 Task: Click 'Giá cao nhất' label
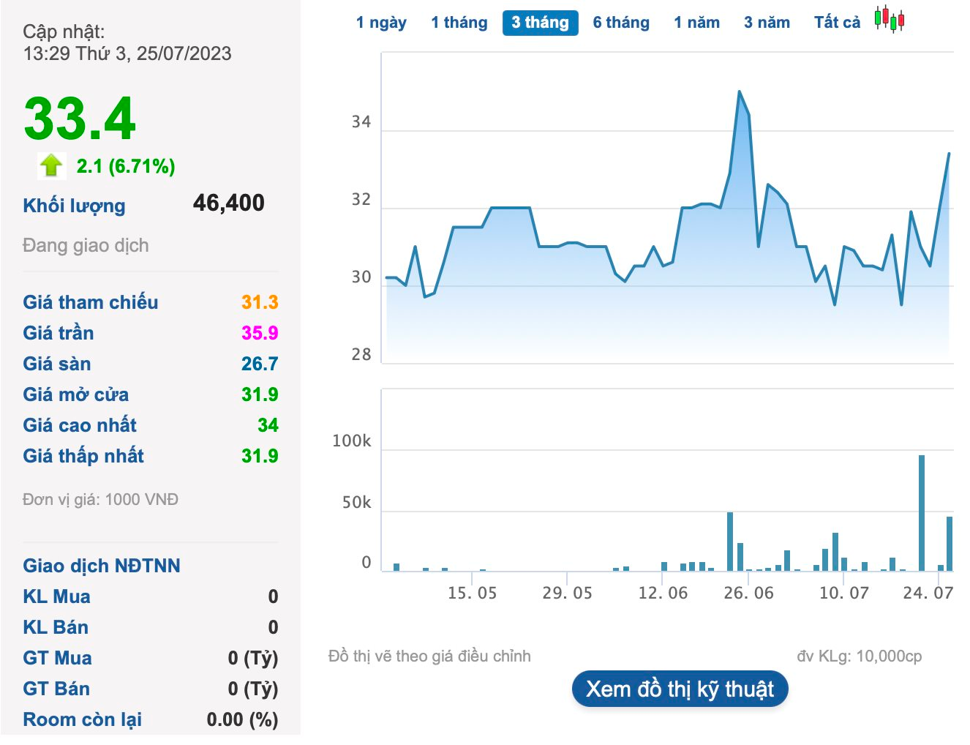click(79, 425)
